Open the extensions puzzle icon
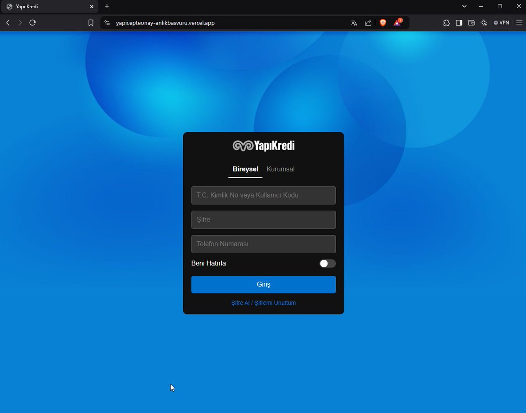 [x=446, y=23]
